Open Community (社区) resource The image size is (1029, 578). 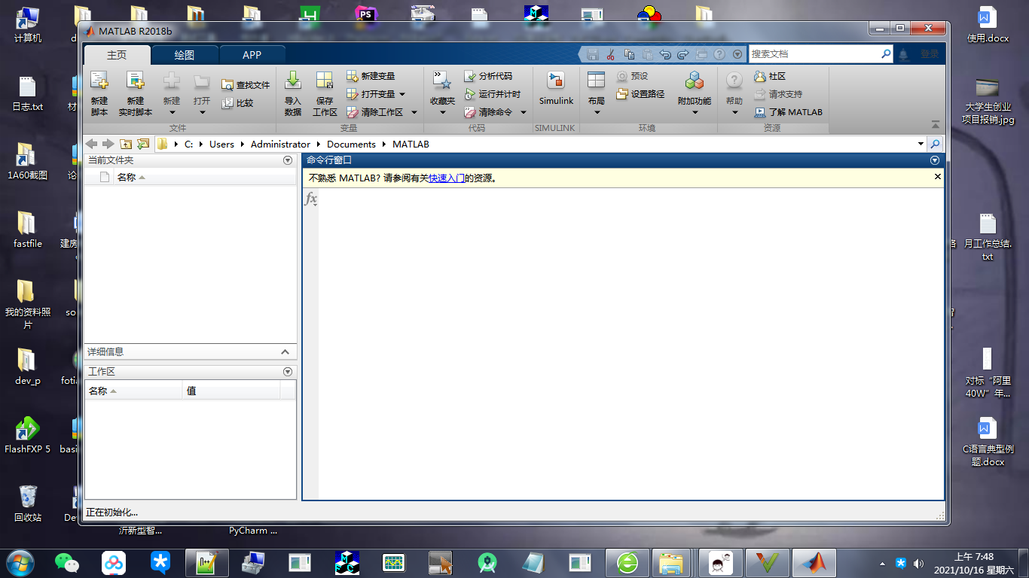click(769, 76)
